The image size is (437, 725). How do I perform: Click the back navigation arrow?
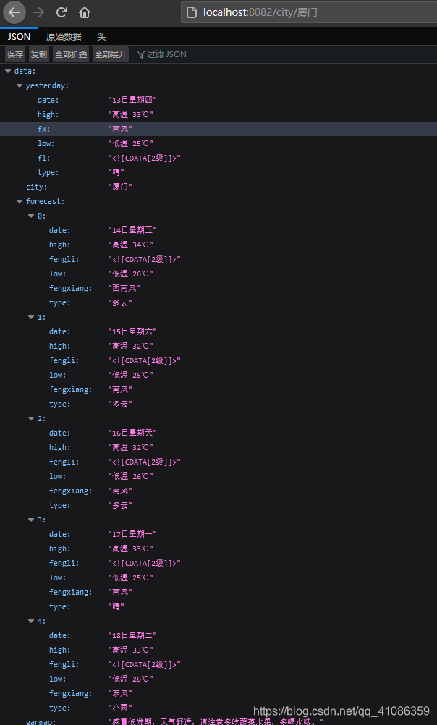point(14,12)
